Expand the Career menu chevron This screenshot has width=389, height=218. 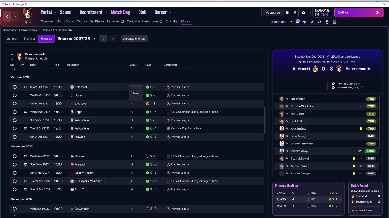click(x=170, y=12)
